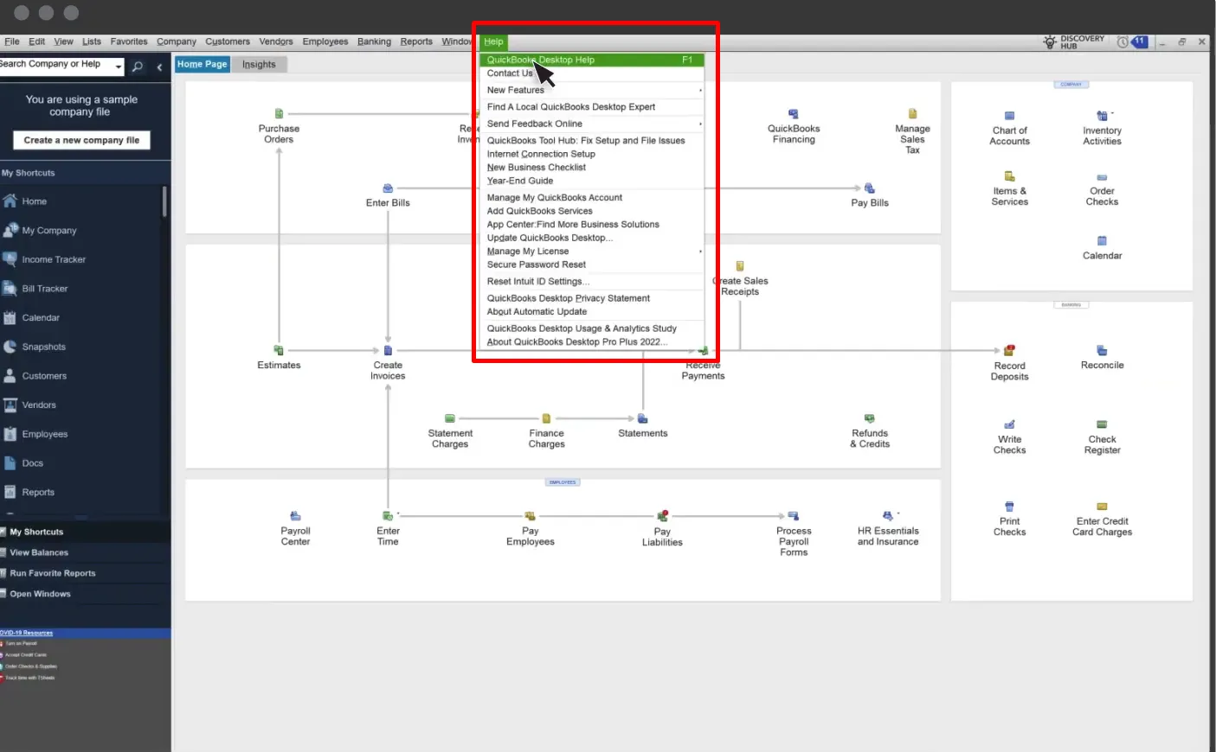Click Run Favorite Reports

pyautogui.click(x=53, y=573)
